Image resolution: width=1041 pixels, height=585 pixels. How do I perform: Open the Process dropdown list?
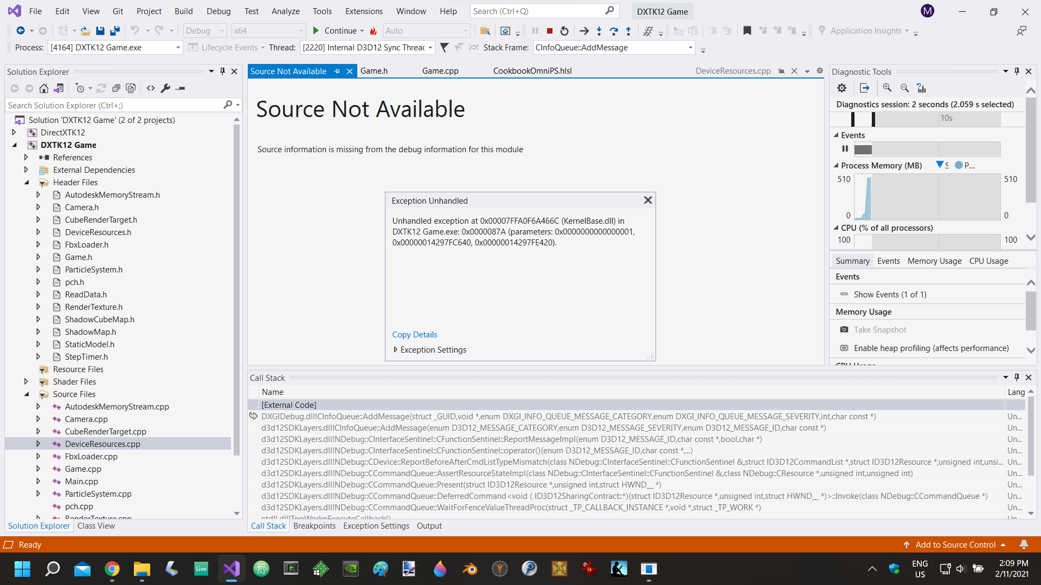click(x=178, y=48)
